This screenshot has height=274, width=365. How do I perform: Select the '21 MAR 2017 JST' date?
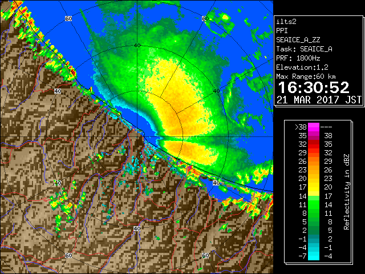[319, 100]
